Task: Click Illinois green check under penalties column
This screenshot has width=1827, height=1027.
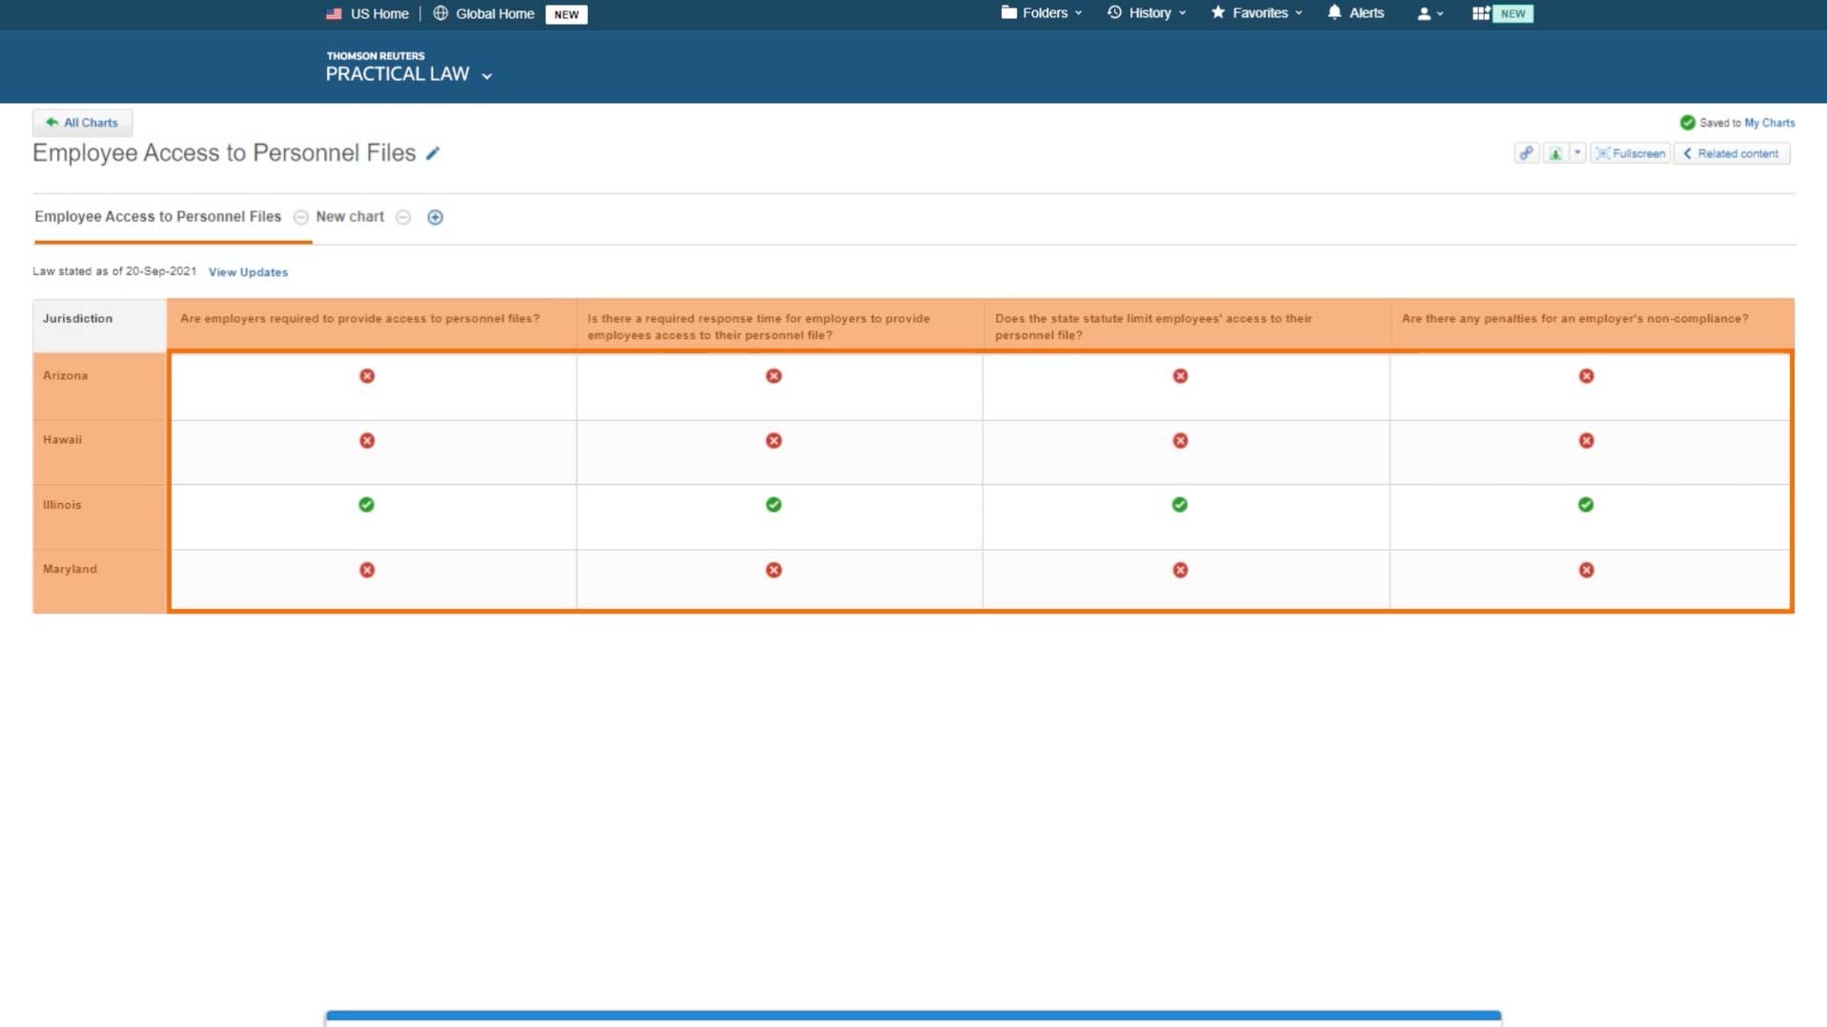Action: (x=1585, y=505)
